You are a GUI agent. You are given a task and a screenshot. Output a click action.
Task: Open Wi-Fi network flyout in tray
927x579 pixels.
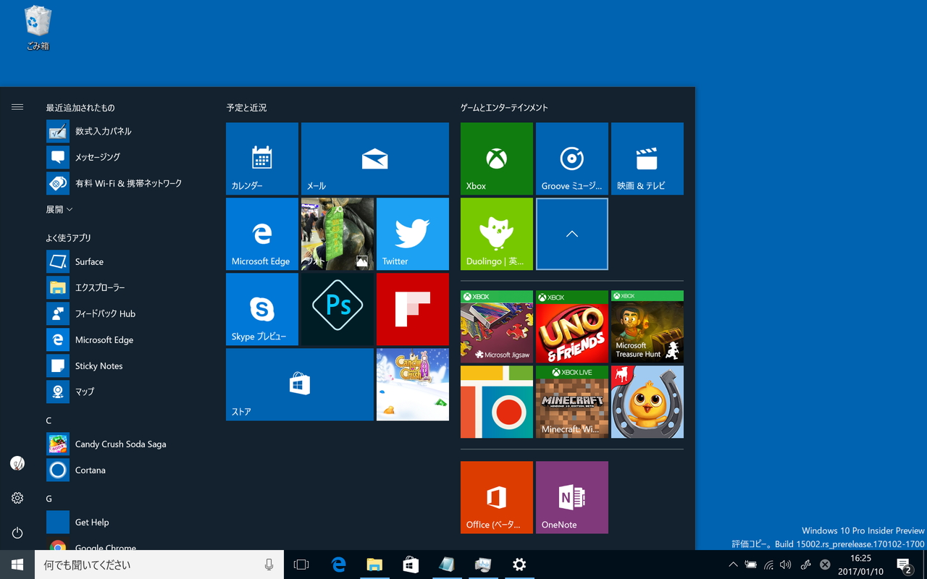point(768,565)
